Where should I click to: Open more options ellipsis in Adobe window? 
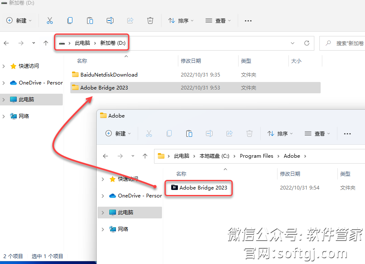(347, 134)
